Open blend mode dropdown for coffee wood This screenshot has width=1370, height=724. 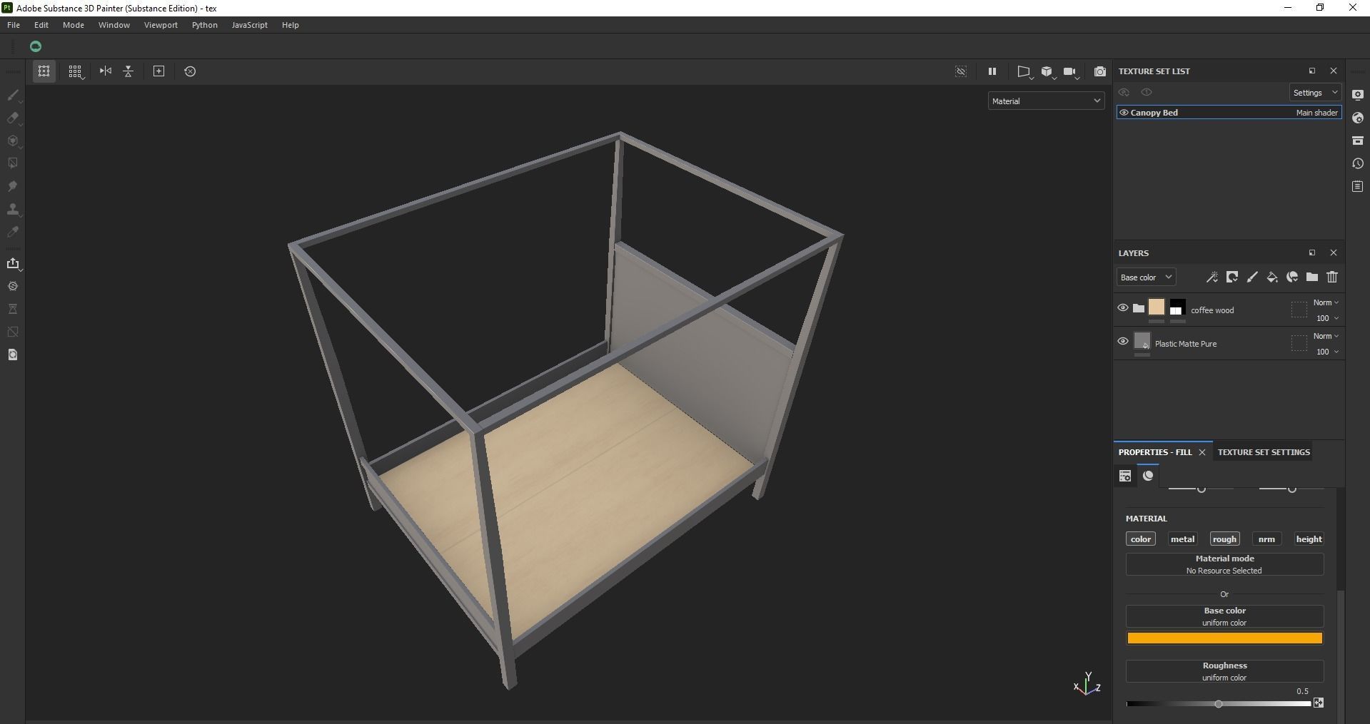click(1326, 302)
